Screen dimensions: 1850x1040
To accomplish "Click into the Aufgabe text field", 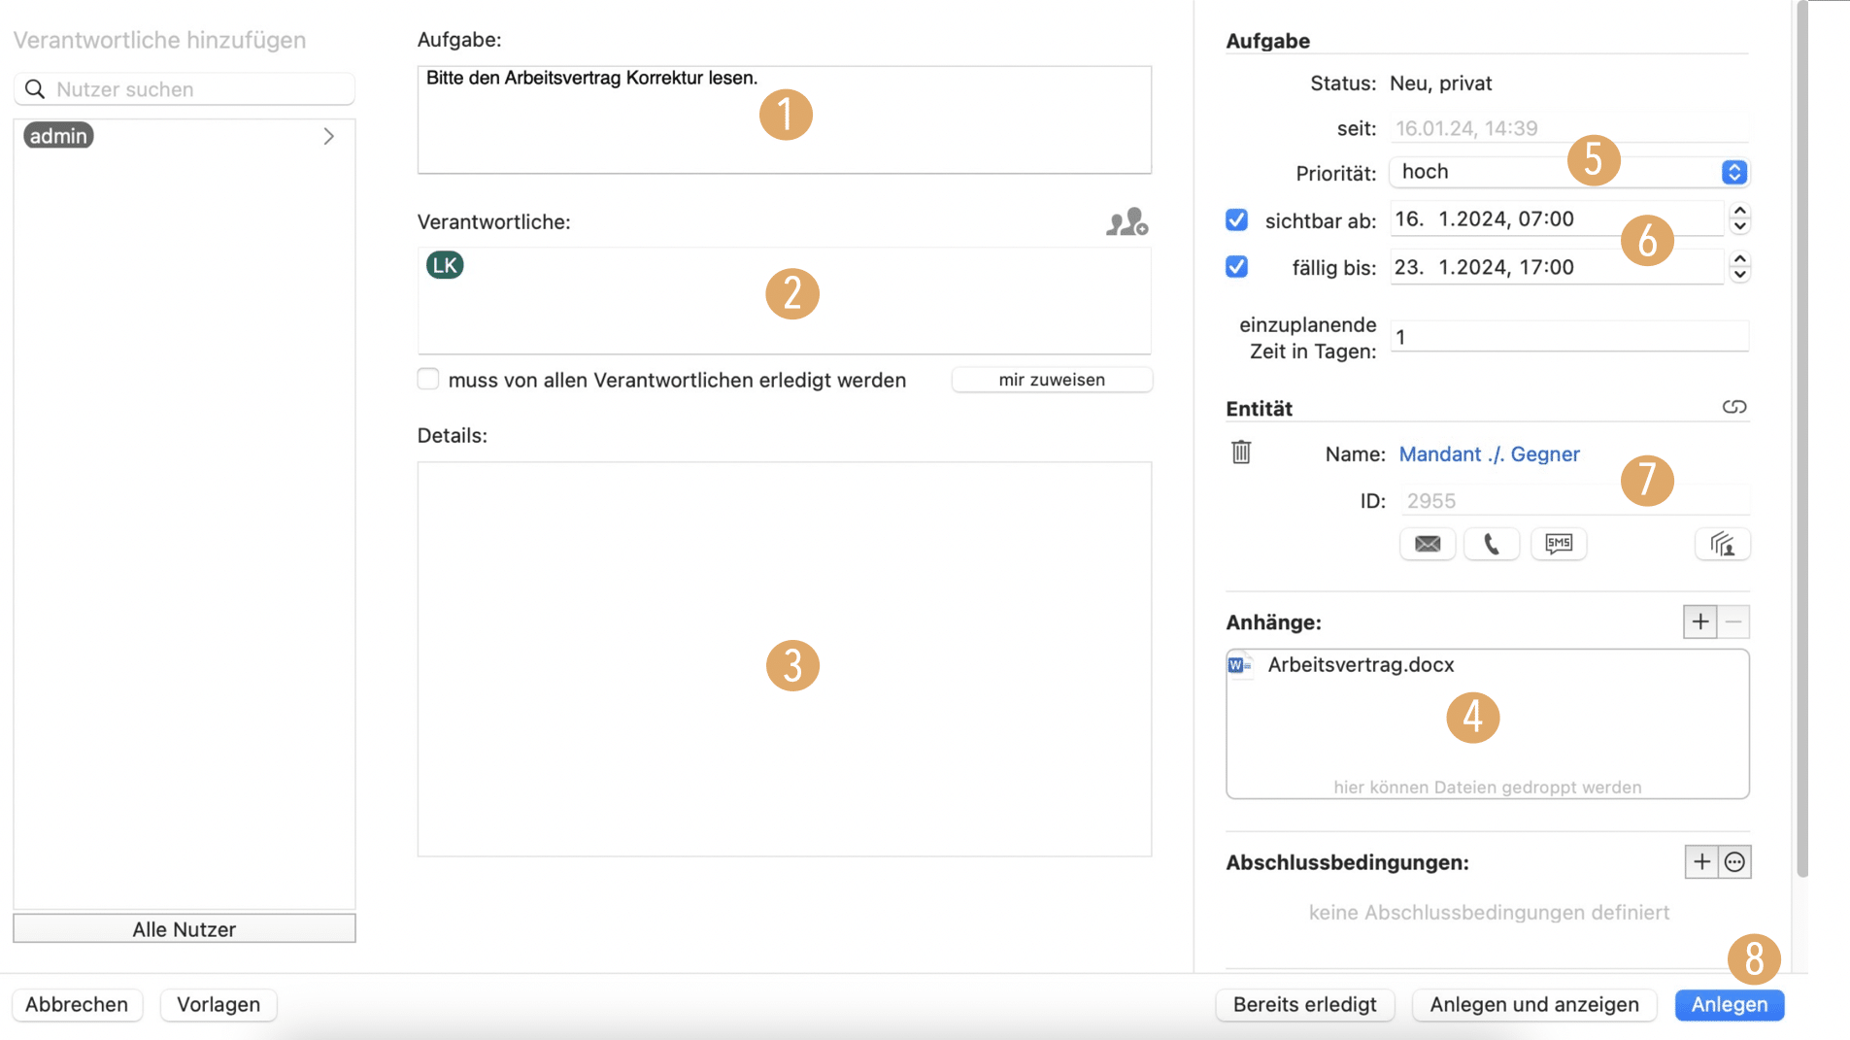I will (x=785, y=119).
